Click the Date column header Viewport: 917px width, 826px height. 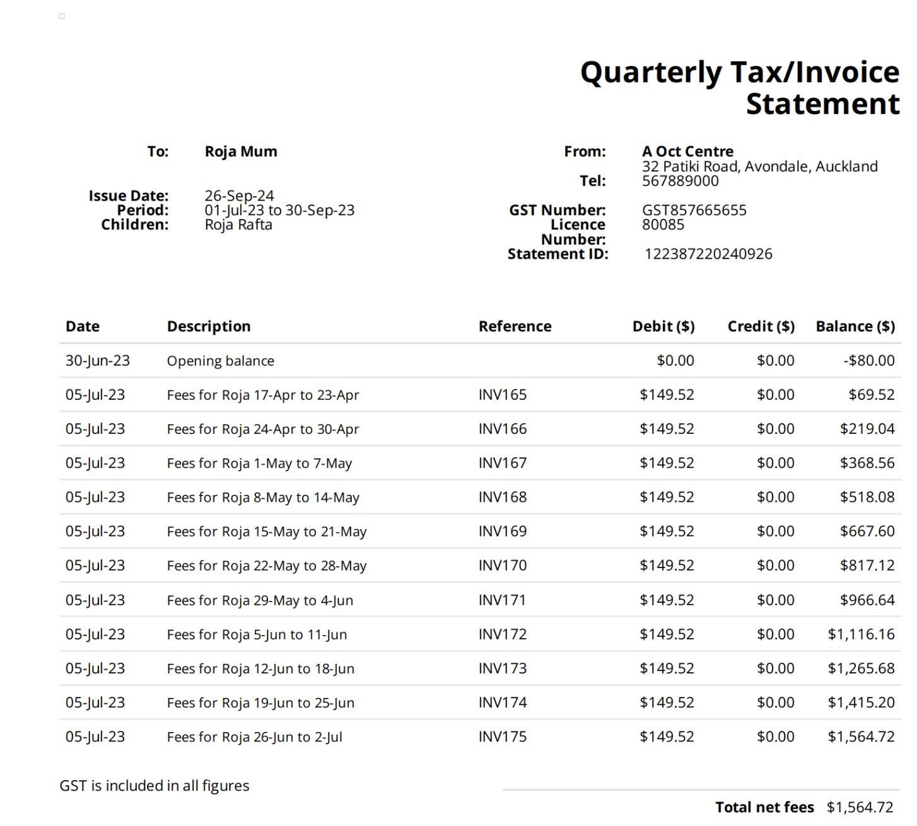pos(83,327)
